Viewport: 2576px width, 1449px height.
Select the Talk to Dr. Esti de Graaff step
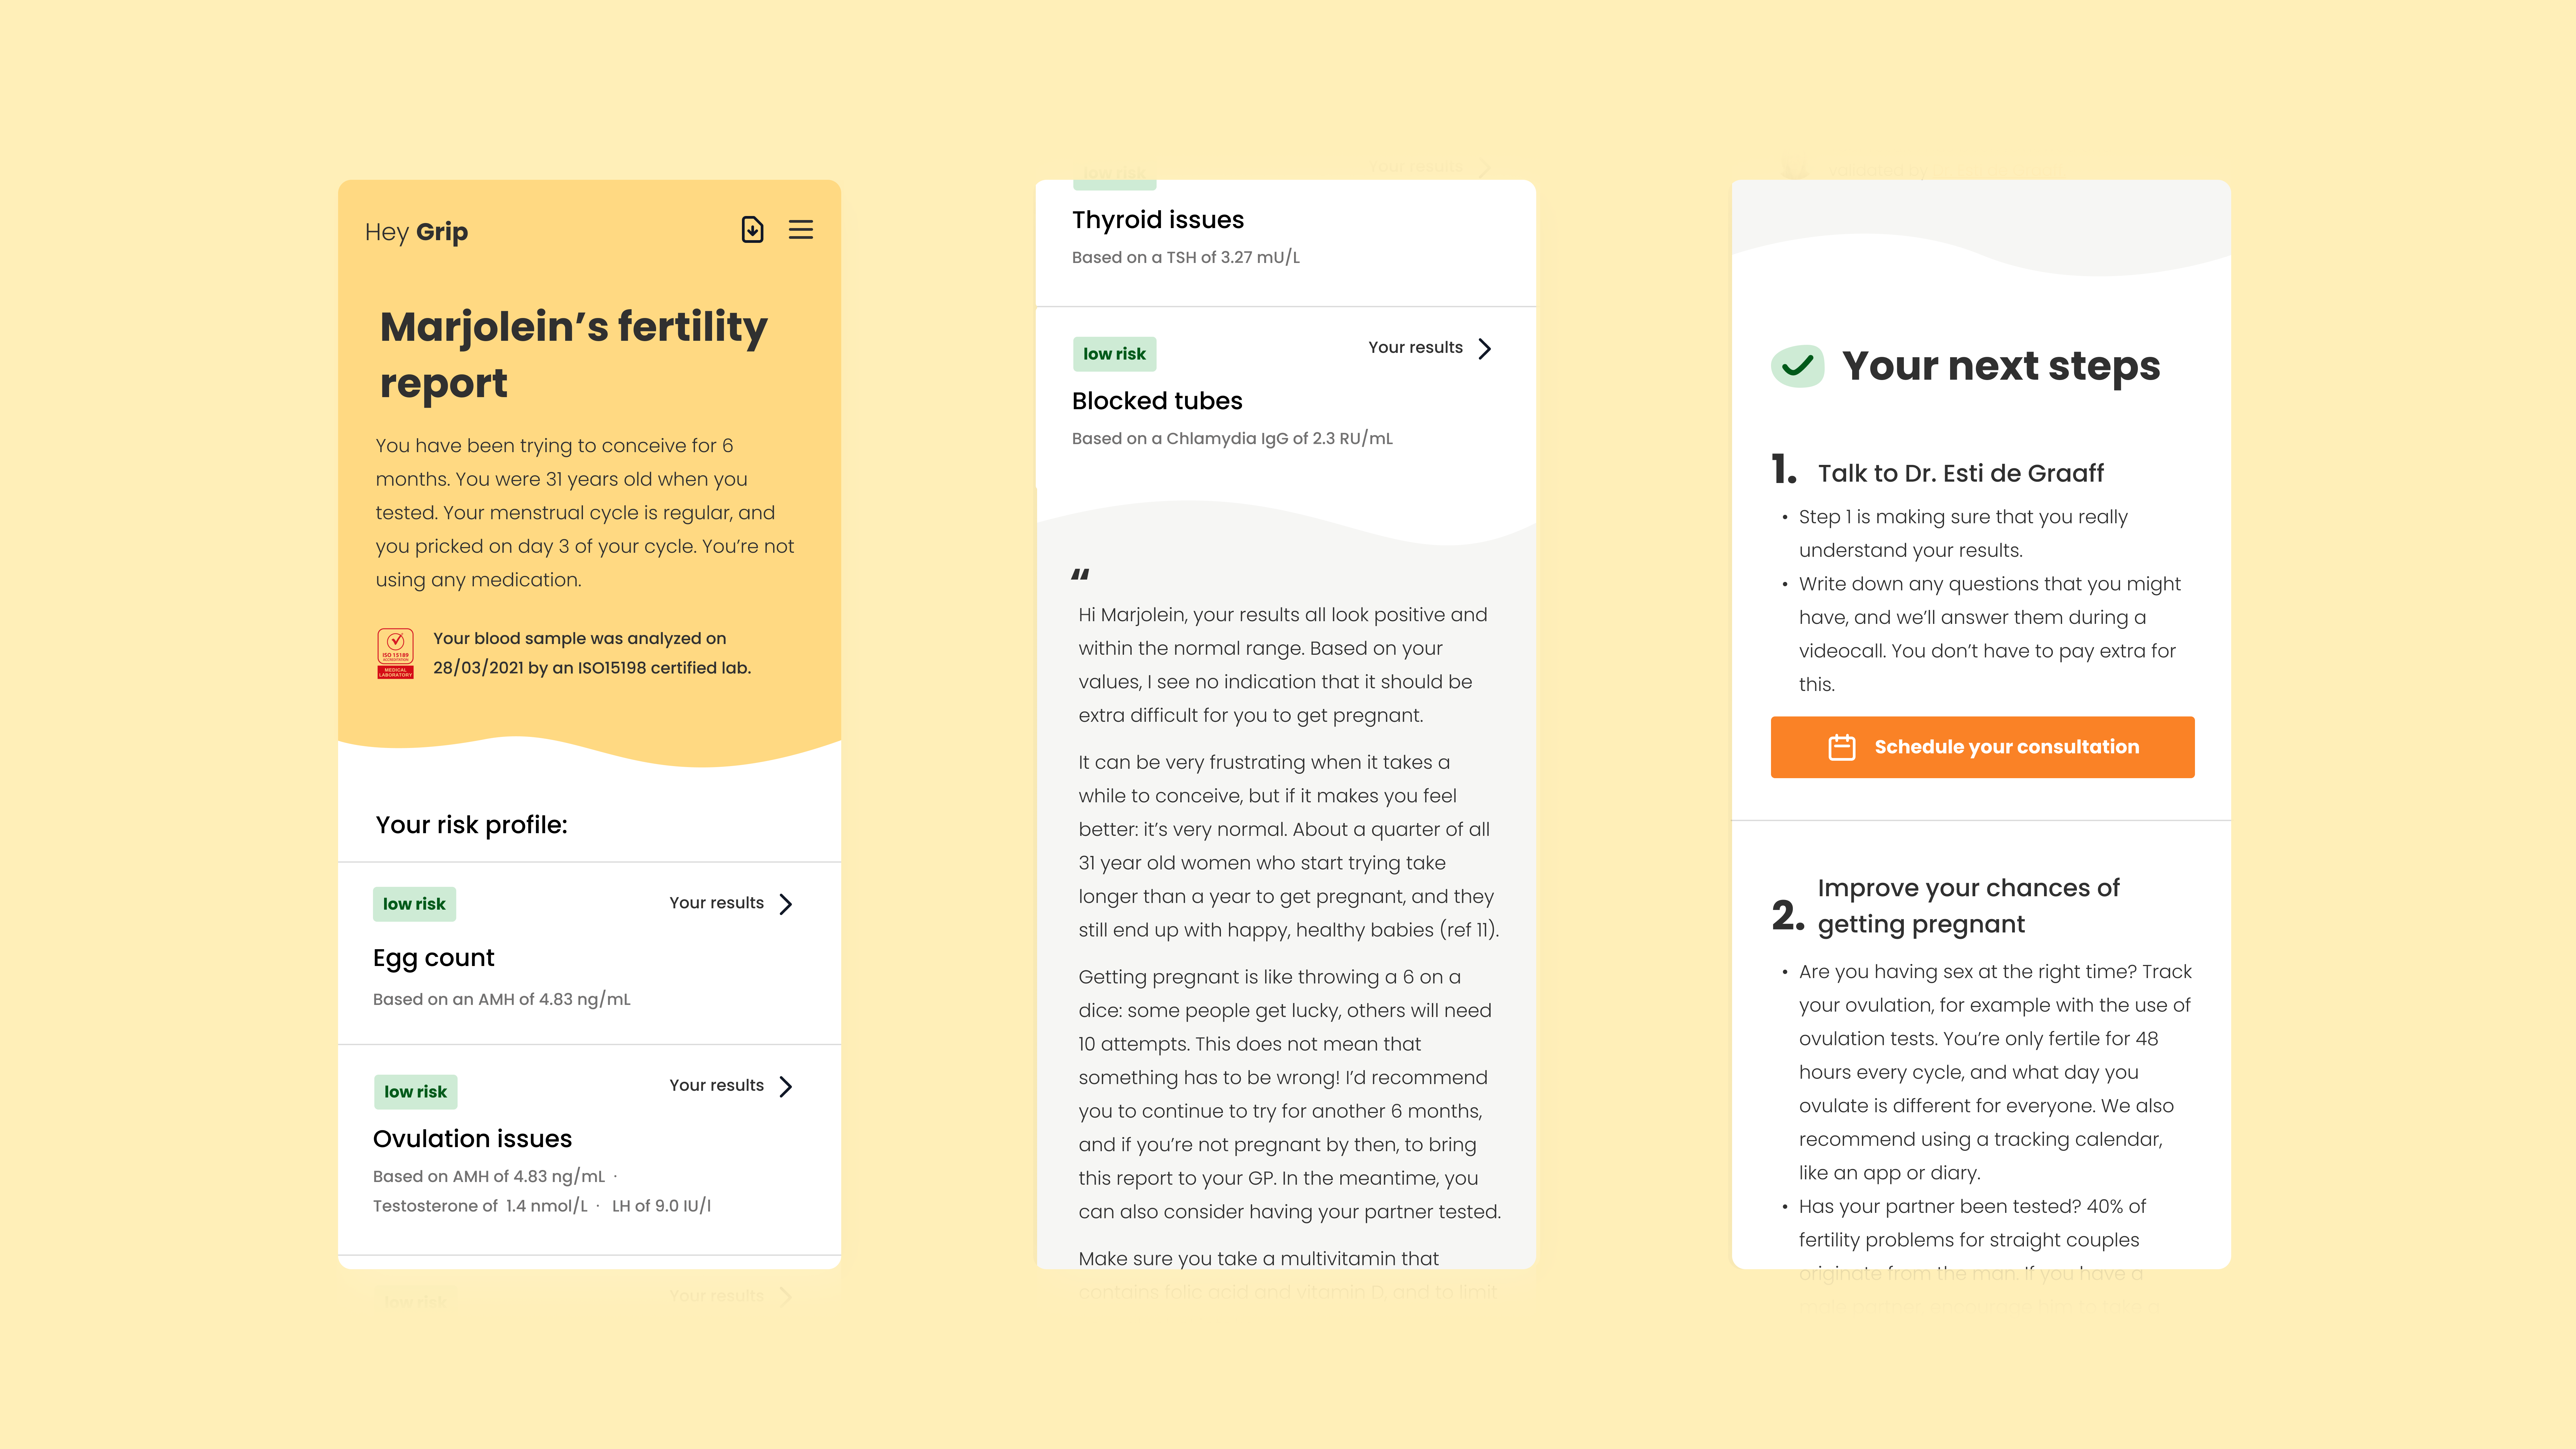(x=1960, y=473)
